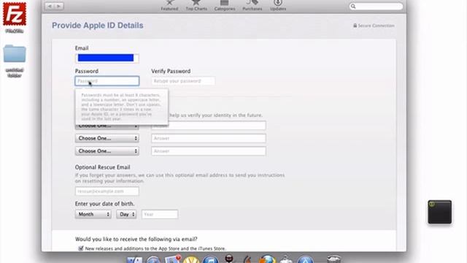Select the Email input field

pyautogui.click(x=107, y=58)
